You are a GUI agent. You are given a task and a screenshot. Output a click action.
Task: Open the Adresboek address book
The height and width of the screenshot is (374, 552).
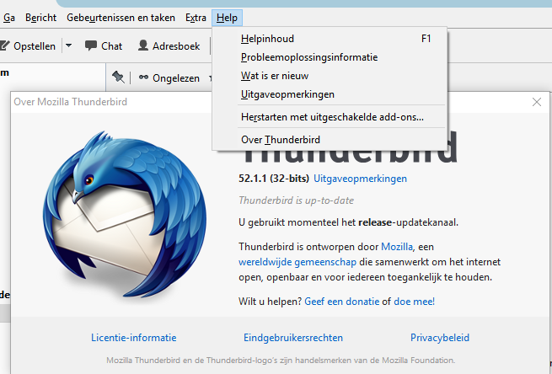pyautogui.click(x=169, y=46)
